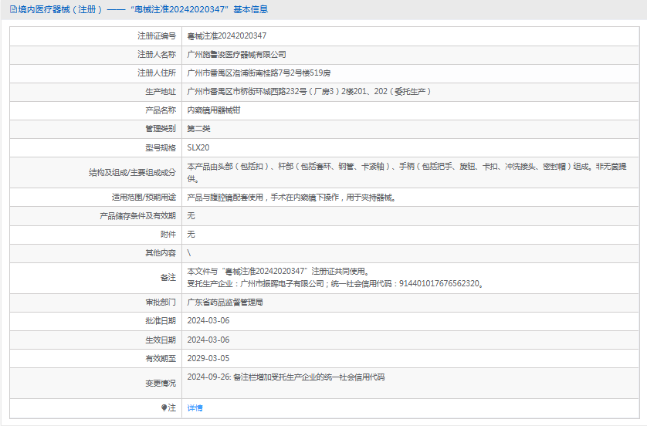Click approving department 广东省药品监督管理局
The height and width of the screenshot is (426, 647).
[x=225, y=303]
